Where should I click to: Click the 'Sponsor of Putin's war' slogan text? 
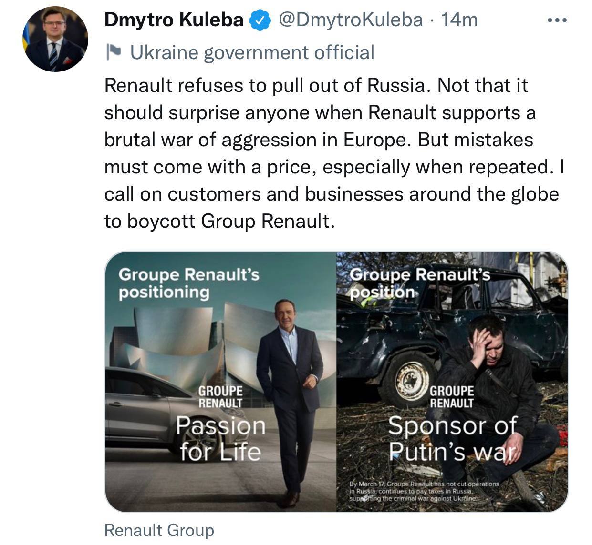452,438
